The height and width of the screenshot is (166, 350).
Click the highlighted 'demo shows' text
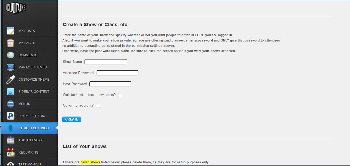[90, 162]
